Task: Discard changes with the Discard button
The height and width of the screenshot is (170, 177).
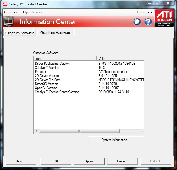Action: (x=122, y=161)
